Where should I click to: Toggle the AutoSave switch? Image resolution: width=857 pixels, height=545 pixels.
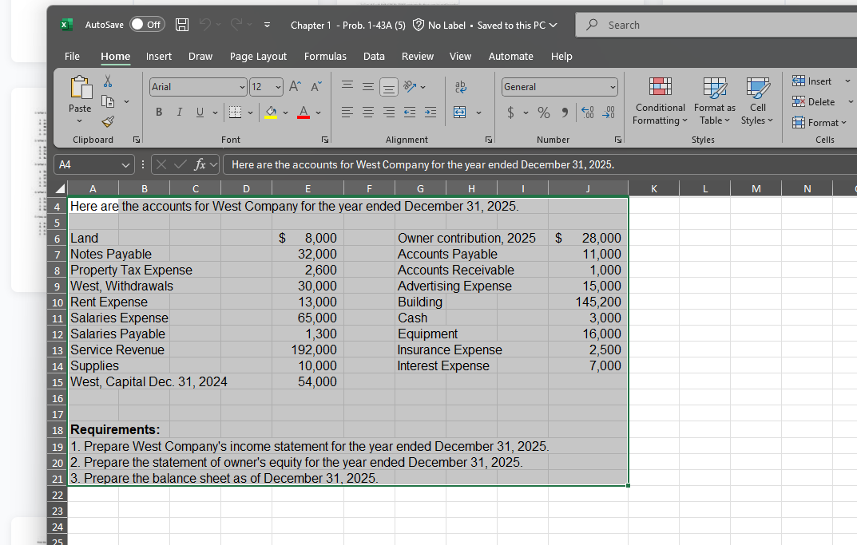[148, 25]
